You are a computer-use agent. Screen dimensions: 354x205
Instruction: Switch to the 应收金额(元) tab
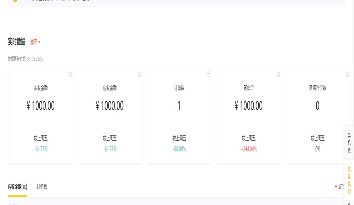[x=17, y=187]
